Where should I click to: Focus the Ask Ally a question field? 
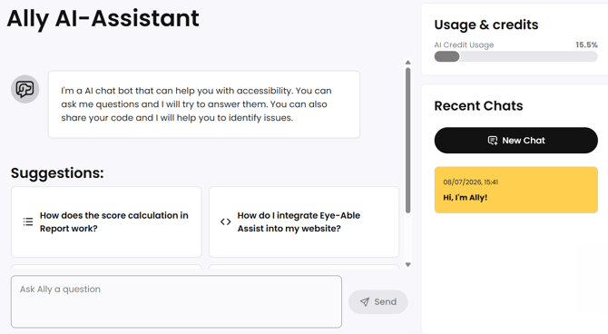click(x=176, y=302)
